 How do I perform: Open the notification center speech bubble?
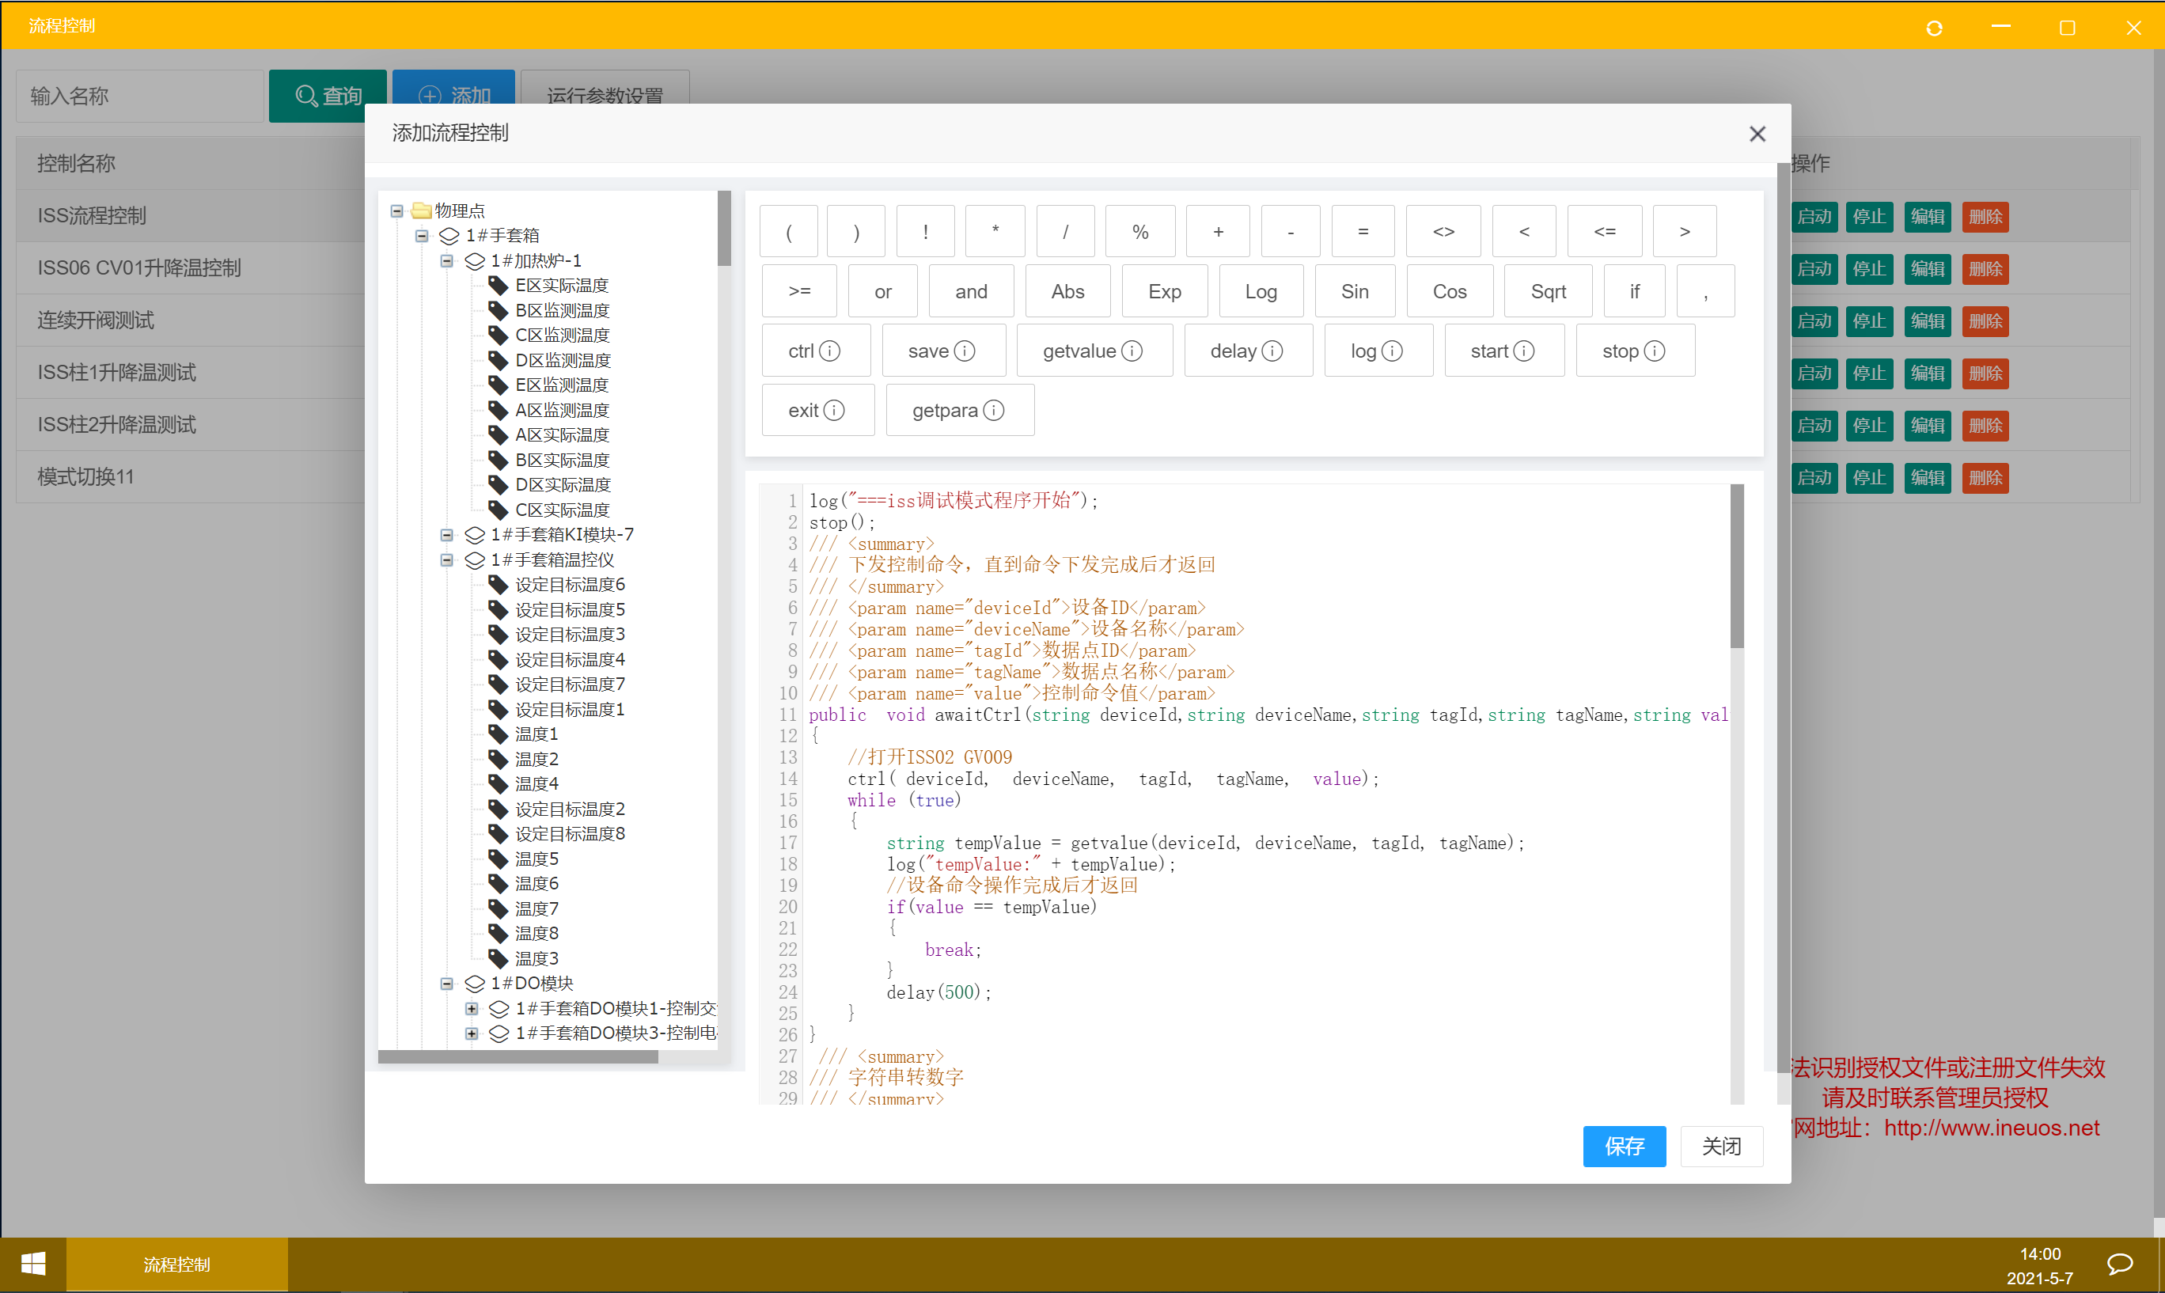coord(2120,1265)
